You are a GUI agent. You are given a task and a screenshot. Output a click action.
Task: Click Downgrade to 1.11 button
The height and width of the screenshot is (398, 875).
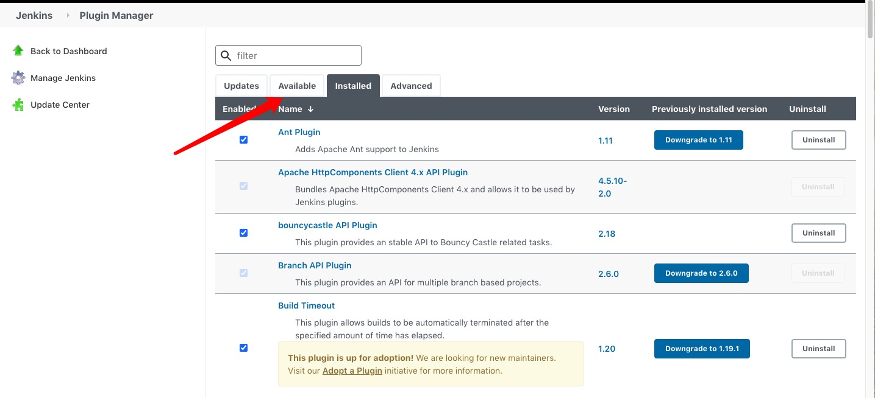(x=699, y=140)
